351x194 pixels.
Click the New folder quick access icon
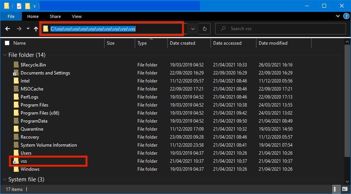[x=28, y=6]
